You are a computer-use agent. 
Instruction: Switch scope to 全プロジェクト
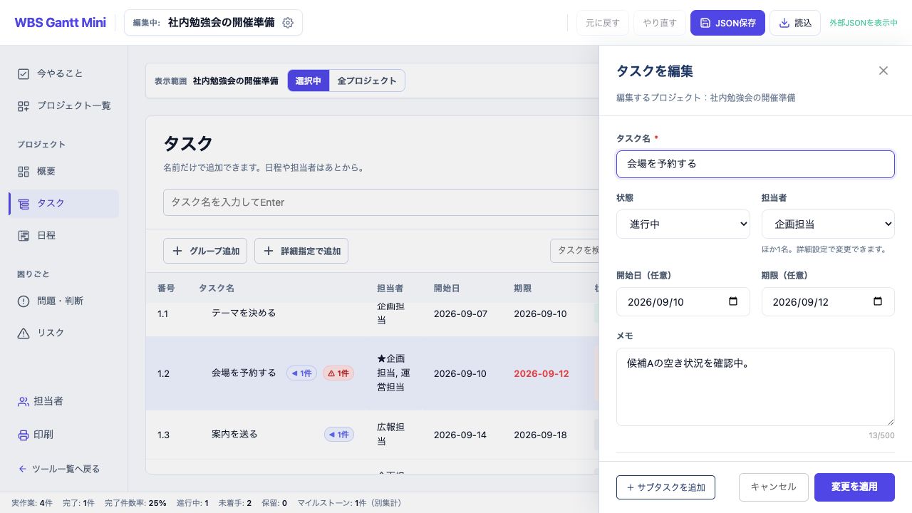pos(367,81)
